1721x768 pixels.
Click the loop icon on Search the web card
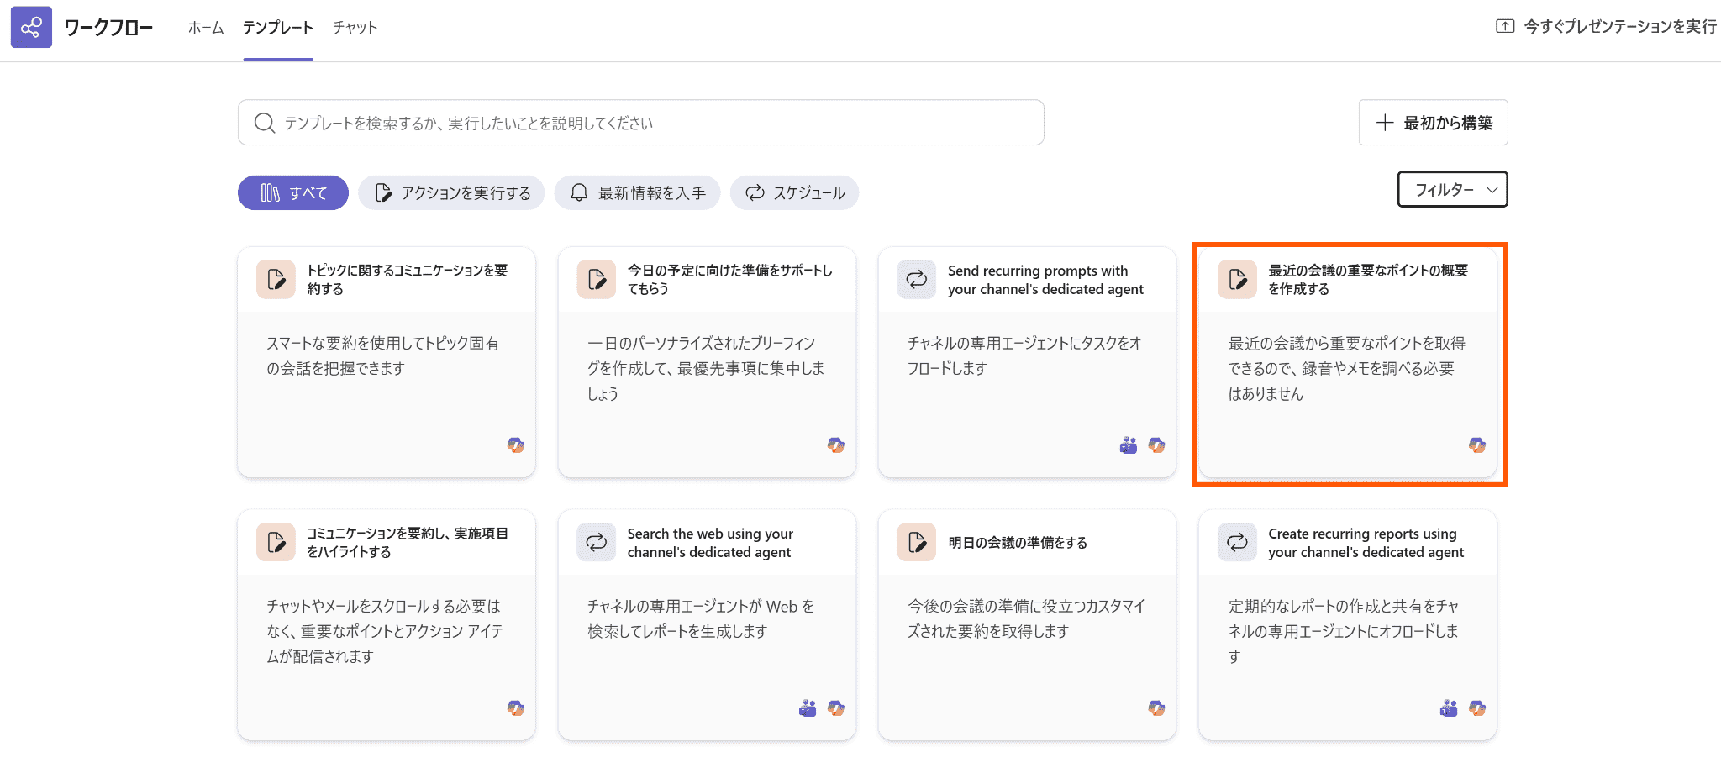[596, 541]
